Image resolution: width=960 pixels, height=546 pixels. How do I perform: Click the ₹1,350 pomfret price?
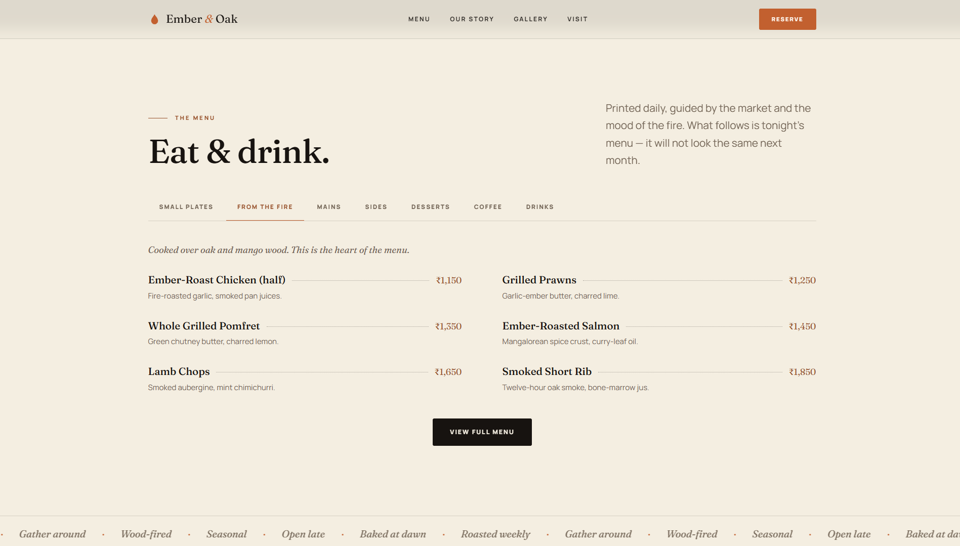pos(448,326)
